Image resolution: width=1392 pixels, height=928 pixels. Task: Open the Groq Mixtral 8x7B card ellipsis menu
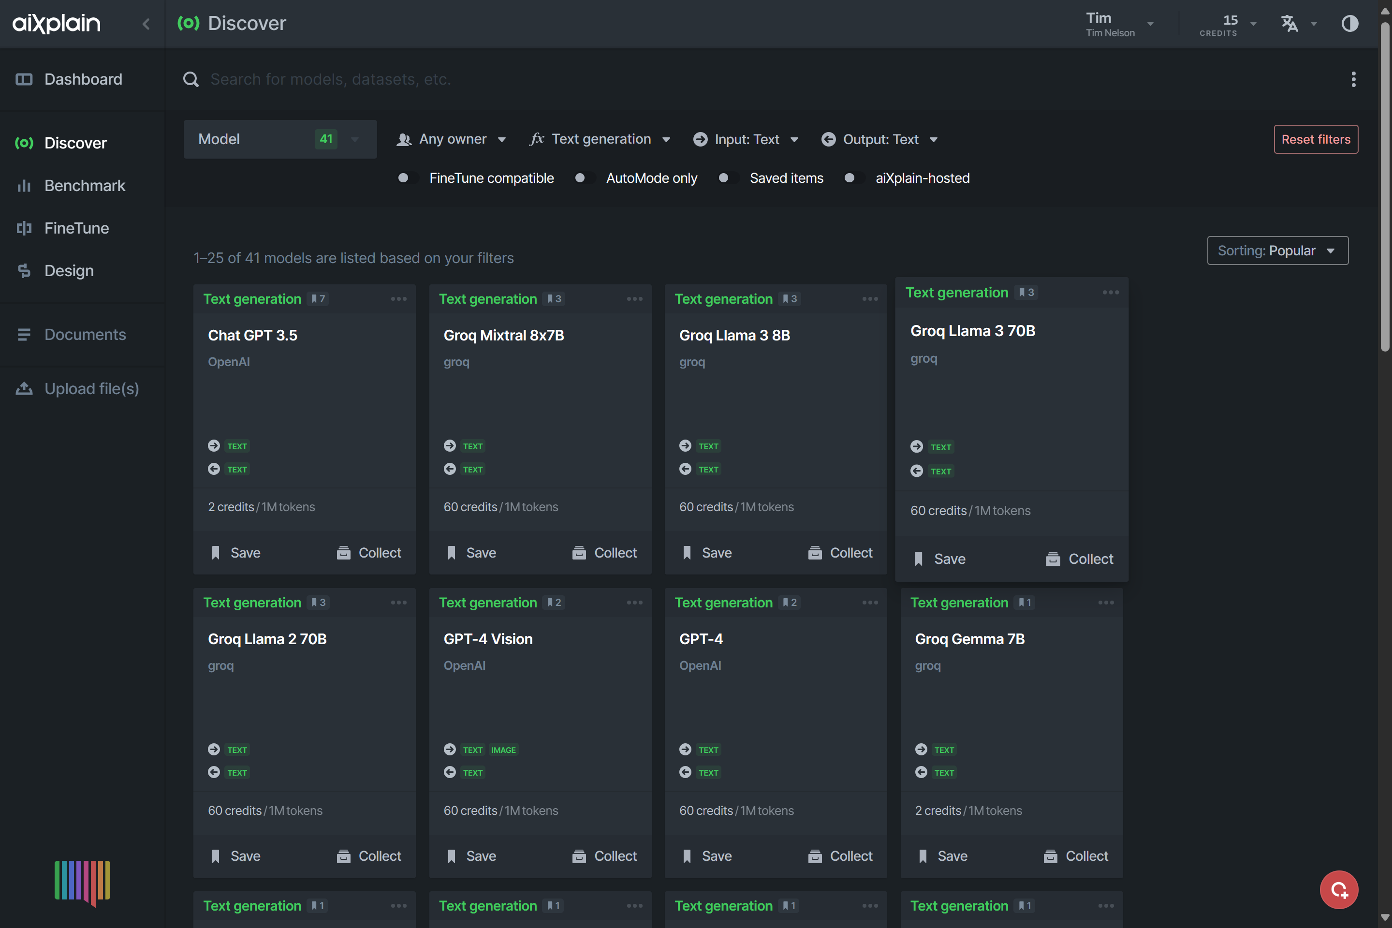(634, 299)
